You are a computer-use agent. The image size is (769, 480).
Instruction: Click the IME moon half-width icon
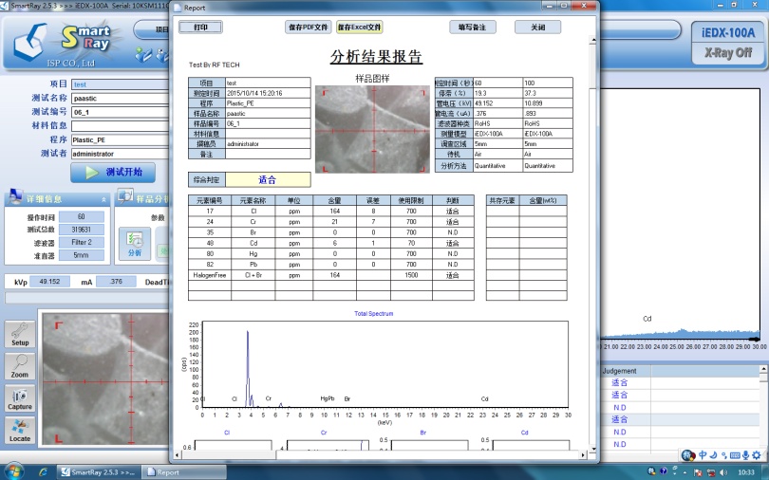click(x=714, y=455)
